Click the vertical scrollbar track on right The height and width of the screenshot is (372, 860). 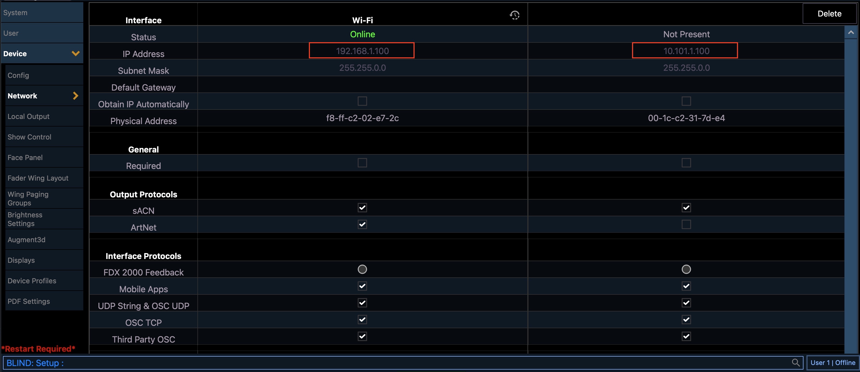pyautogui.click(x=851, y=200)
